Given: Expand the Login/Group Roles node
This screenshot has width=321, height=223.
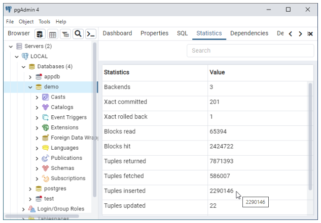Looking at the screenshot, I should pyautogui.click(x=23, y=209).
